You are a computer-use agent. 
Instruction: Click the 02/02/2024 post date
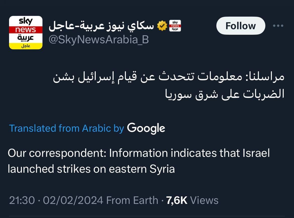(x=73, y=200)
